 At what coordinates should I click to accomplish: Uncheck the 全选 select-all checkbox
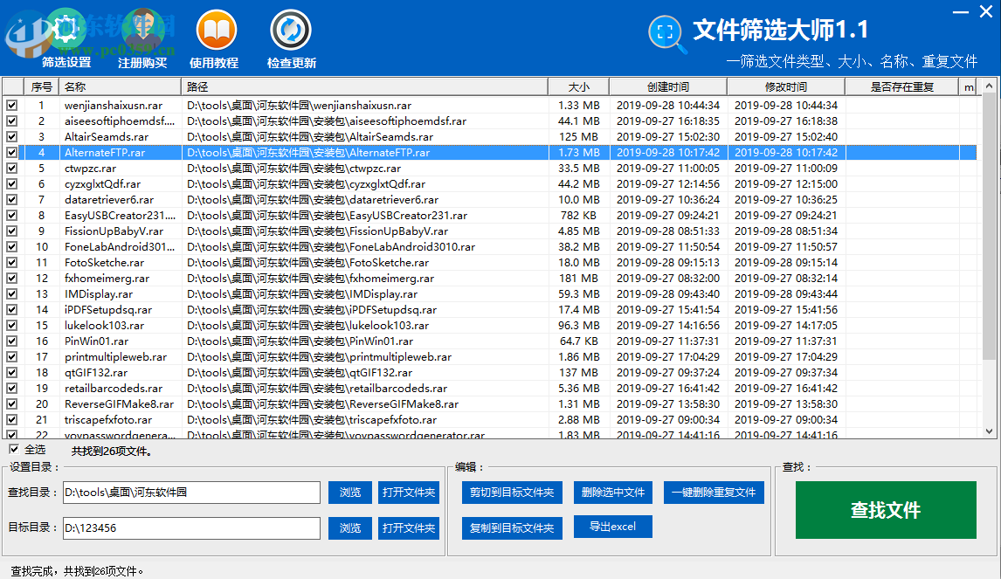coord(13,450)
